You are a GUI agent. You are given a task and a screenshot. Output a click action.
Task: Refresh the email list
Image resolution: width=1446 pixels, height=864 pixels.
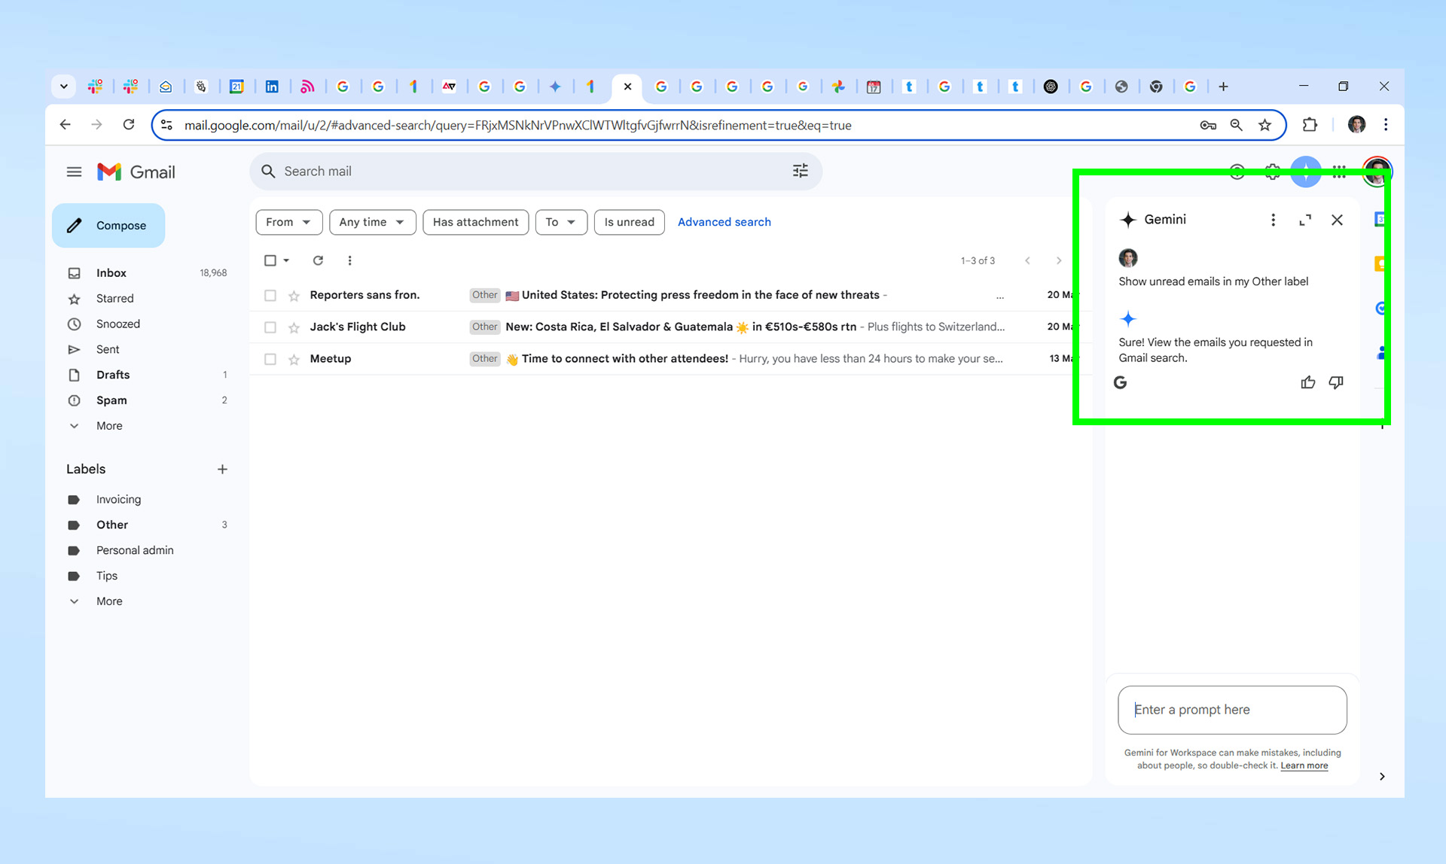[x=318, y=260]
